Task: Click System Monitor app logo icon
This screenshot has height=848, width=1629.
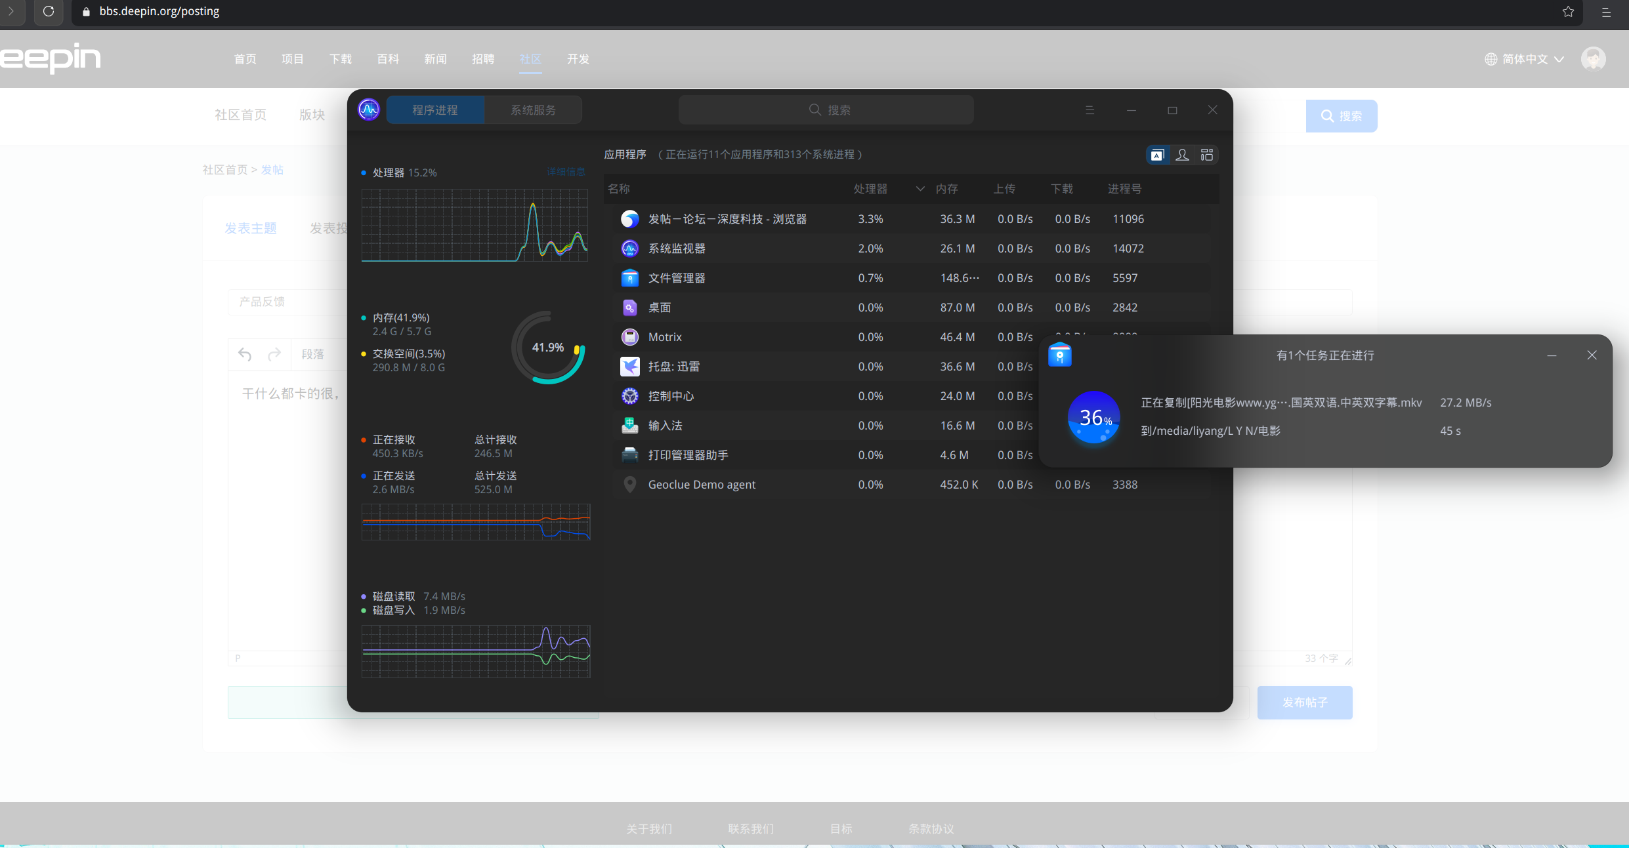Action: point(369,110)
